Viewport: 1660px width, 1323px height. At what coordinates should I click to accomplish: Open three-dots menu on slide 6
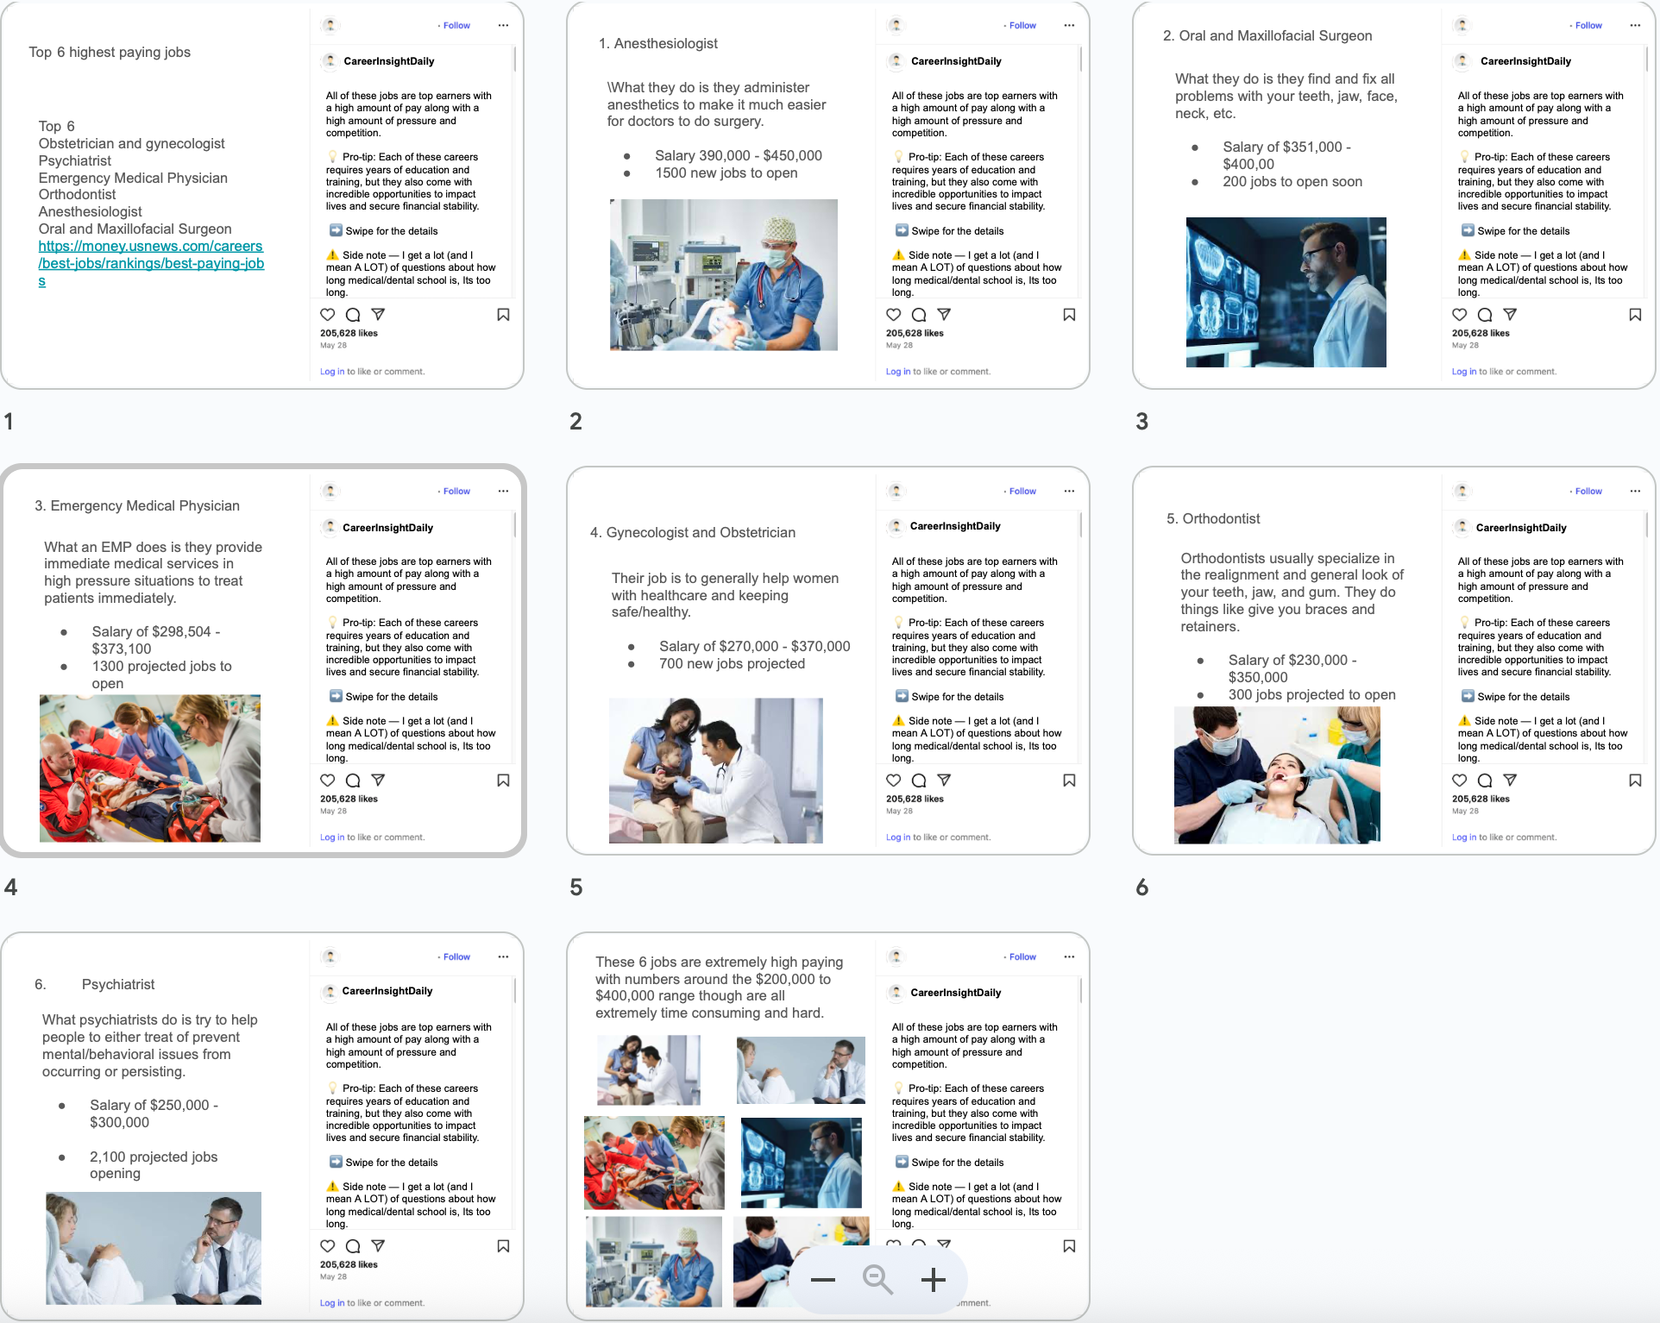pyautogui.click(x=1635, y=491)
